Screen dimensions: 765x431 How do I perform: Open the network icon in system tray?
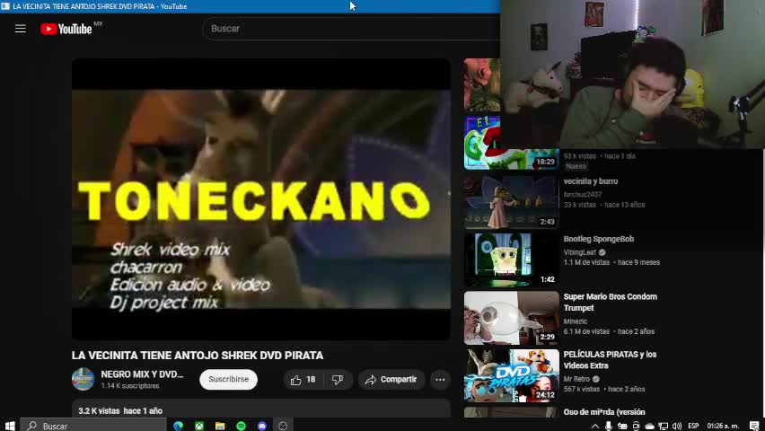pos(663,426)
